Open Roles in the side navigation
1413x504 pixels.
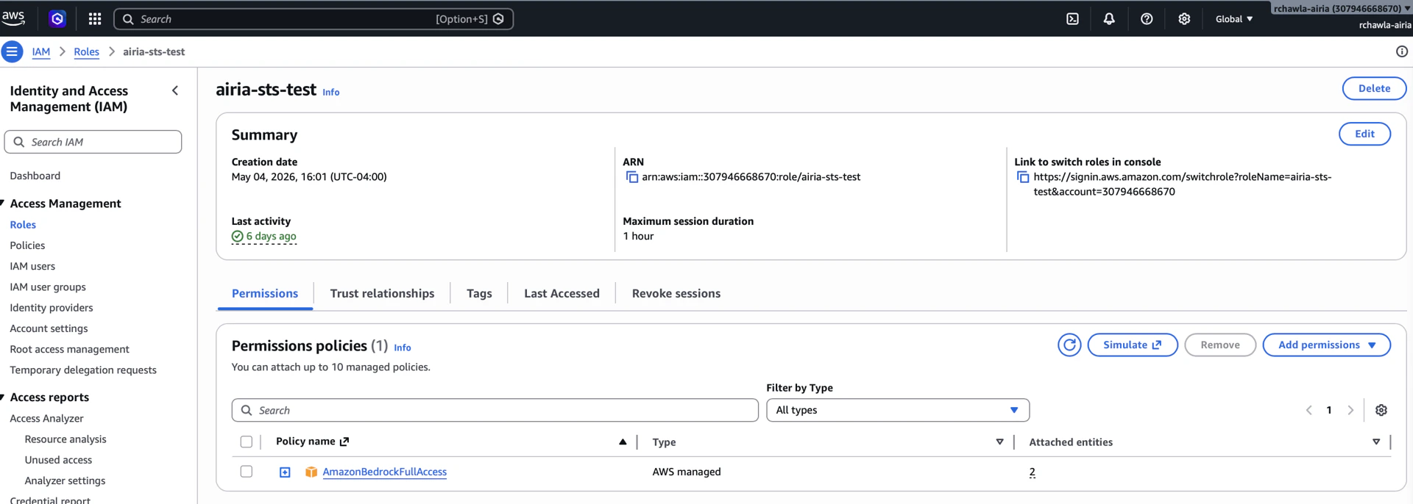[x=23, y=225]
